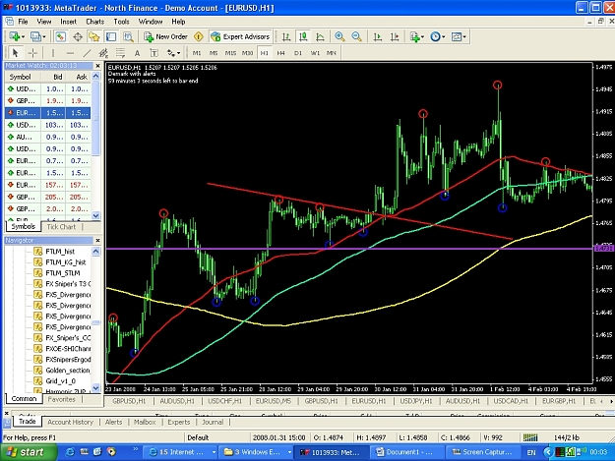Zoom in the chart with magnifier plus
Viewport: 615px width, 461px height.
(339, 36)
